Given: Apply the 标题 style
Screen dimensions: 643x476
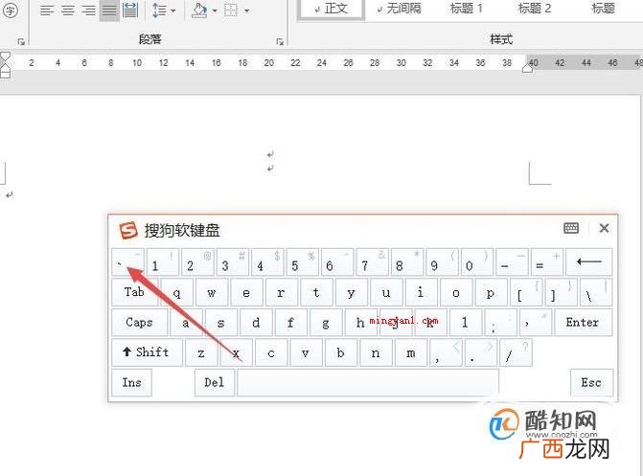Looking at the screenshot, I should [603, 9].
